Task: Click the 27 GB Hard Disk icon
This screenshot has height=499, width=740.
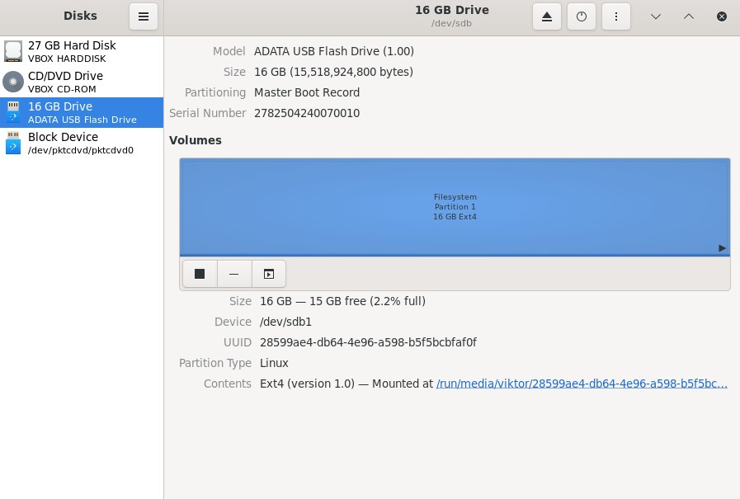Action: pyautogui.click(x=13, y=51)
